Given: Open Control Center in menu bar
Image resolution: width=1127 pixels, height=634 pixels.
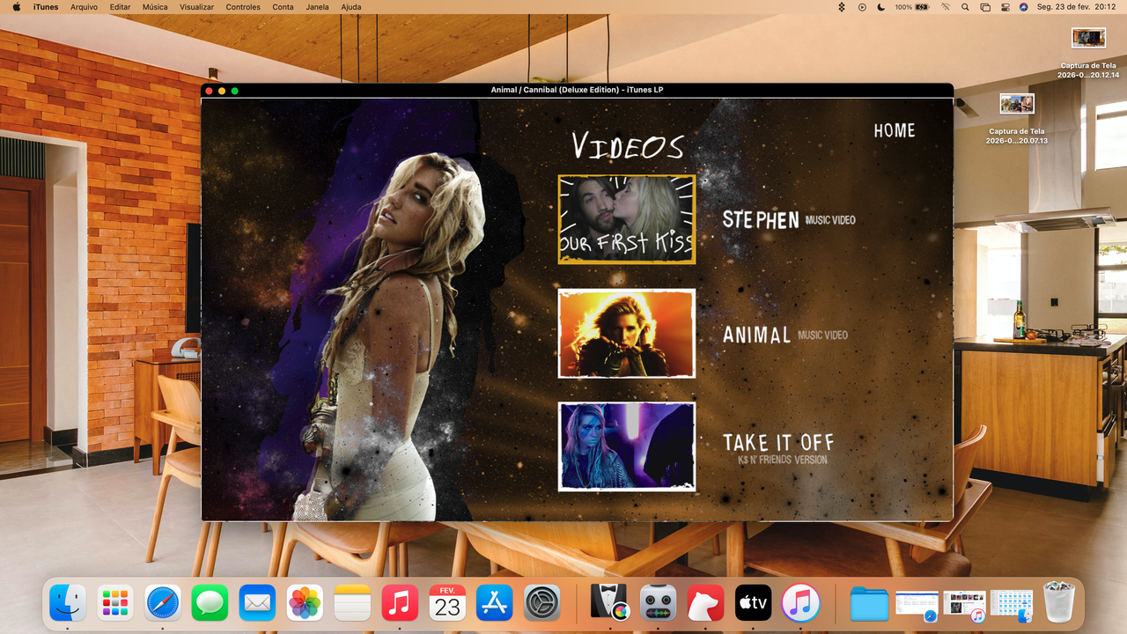Looking at the screenshot, I should [x=1004, y=7].
